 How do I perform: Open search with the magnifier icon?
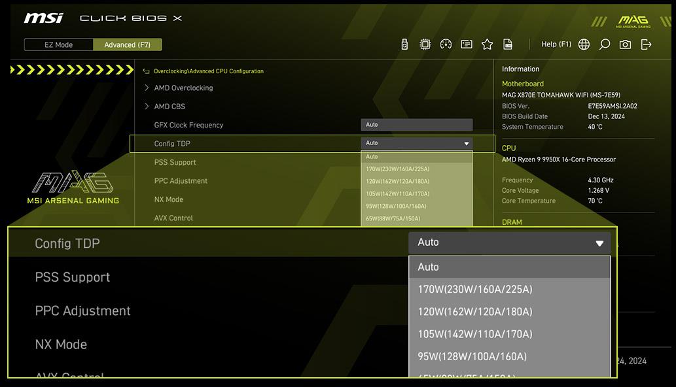click(x=605, y=44)
